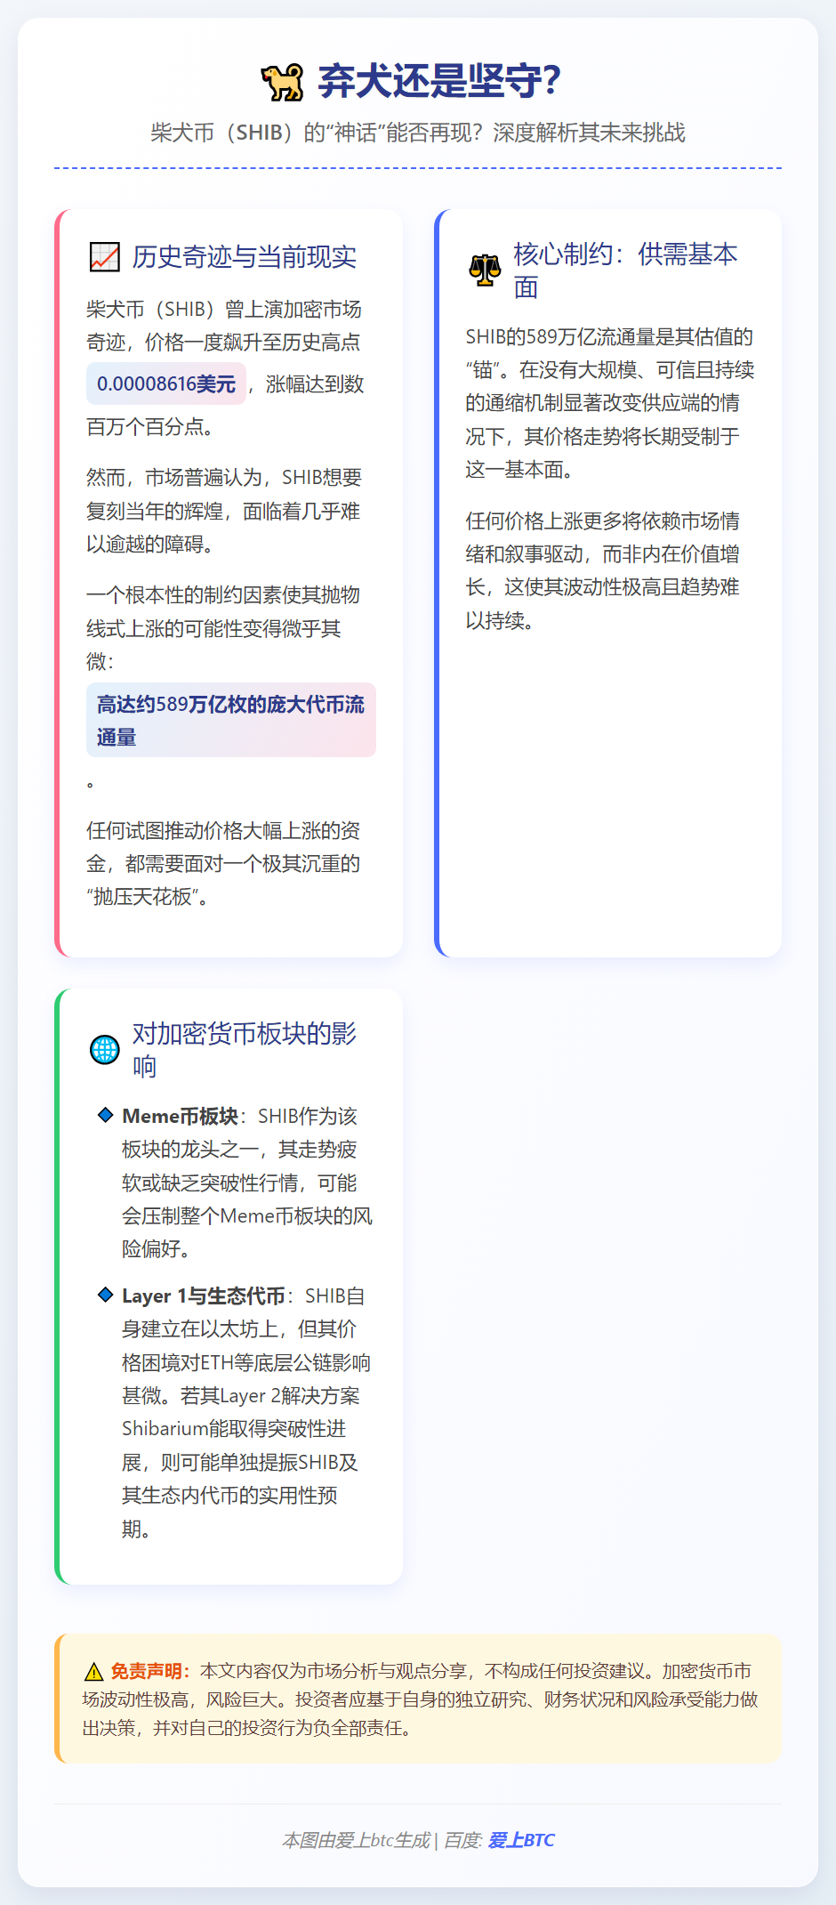
Task: Click the bold label Meme币板块
Action: (180, 1116)
